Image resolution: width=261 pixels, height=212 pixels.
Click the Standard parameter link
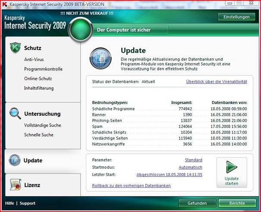(194, 160)
